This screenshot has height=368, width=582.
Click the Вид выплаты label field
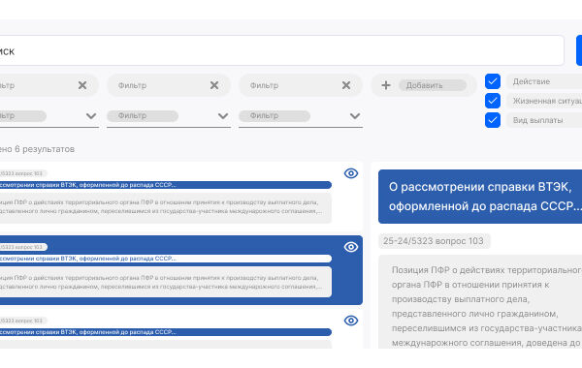[x=544, y=120]
